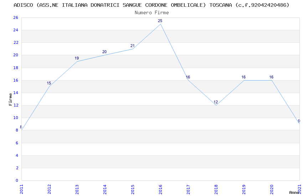Click y-axis value 16
Screen dimensions: 303x196
pyautogui.click(x=16, y=80)
